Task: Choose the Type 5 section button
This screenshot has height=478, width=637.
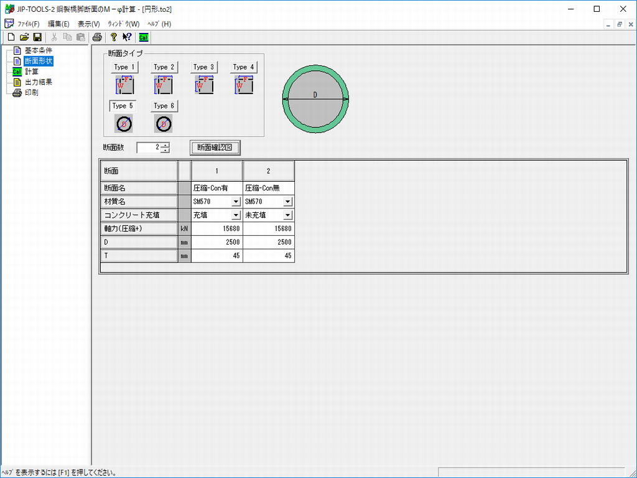Action: [x=123, y=106]
